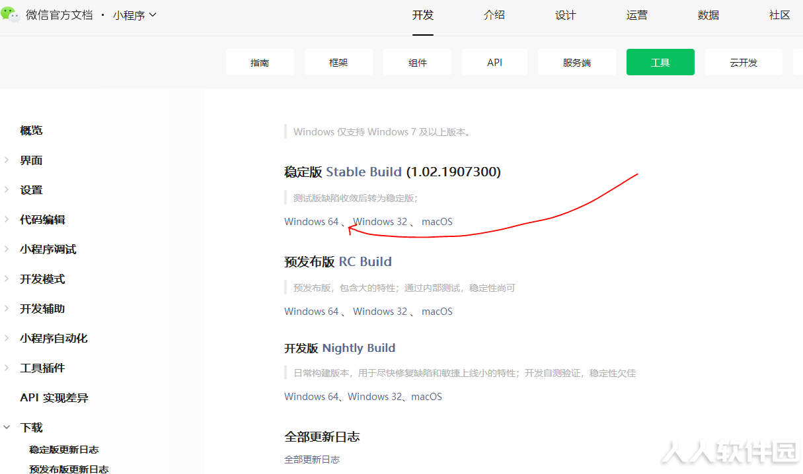The width and height of the screenshot is (803, 474).
Task: Switch to the 设计 top menu
Action: click(x=566, y=15)
